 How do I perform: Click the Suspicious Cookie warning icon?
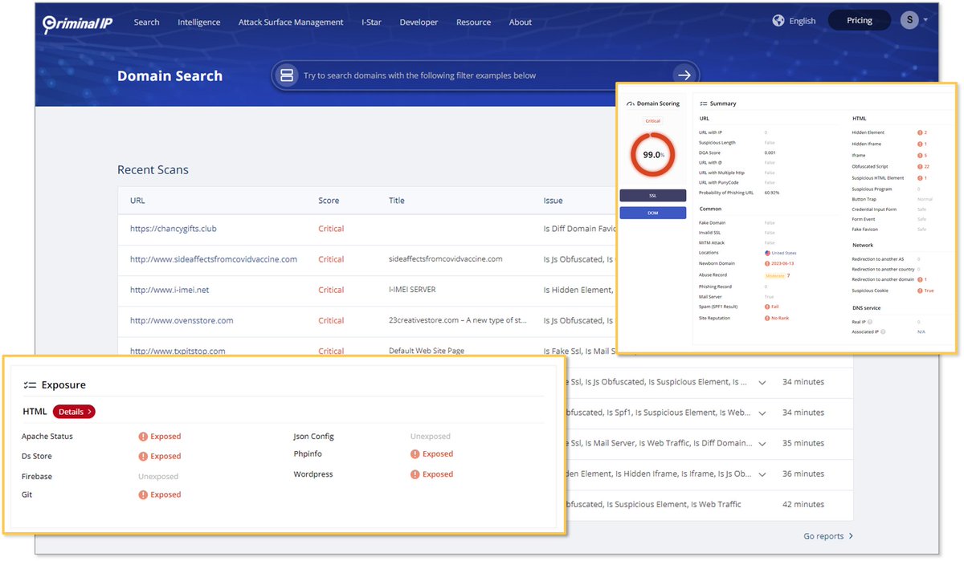tap(920, 291)
